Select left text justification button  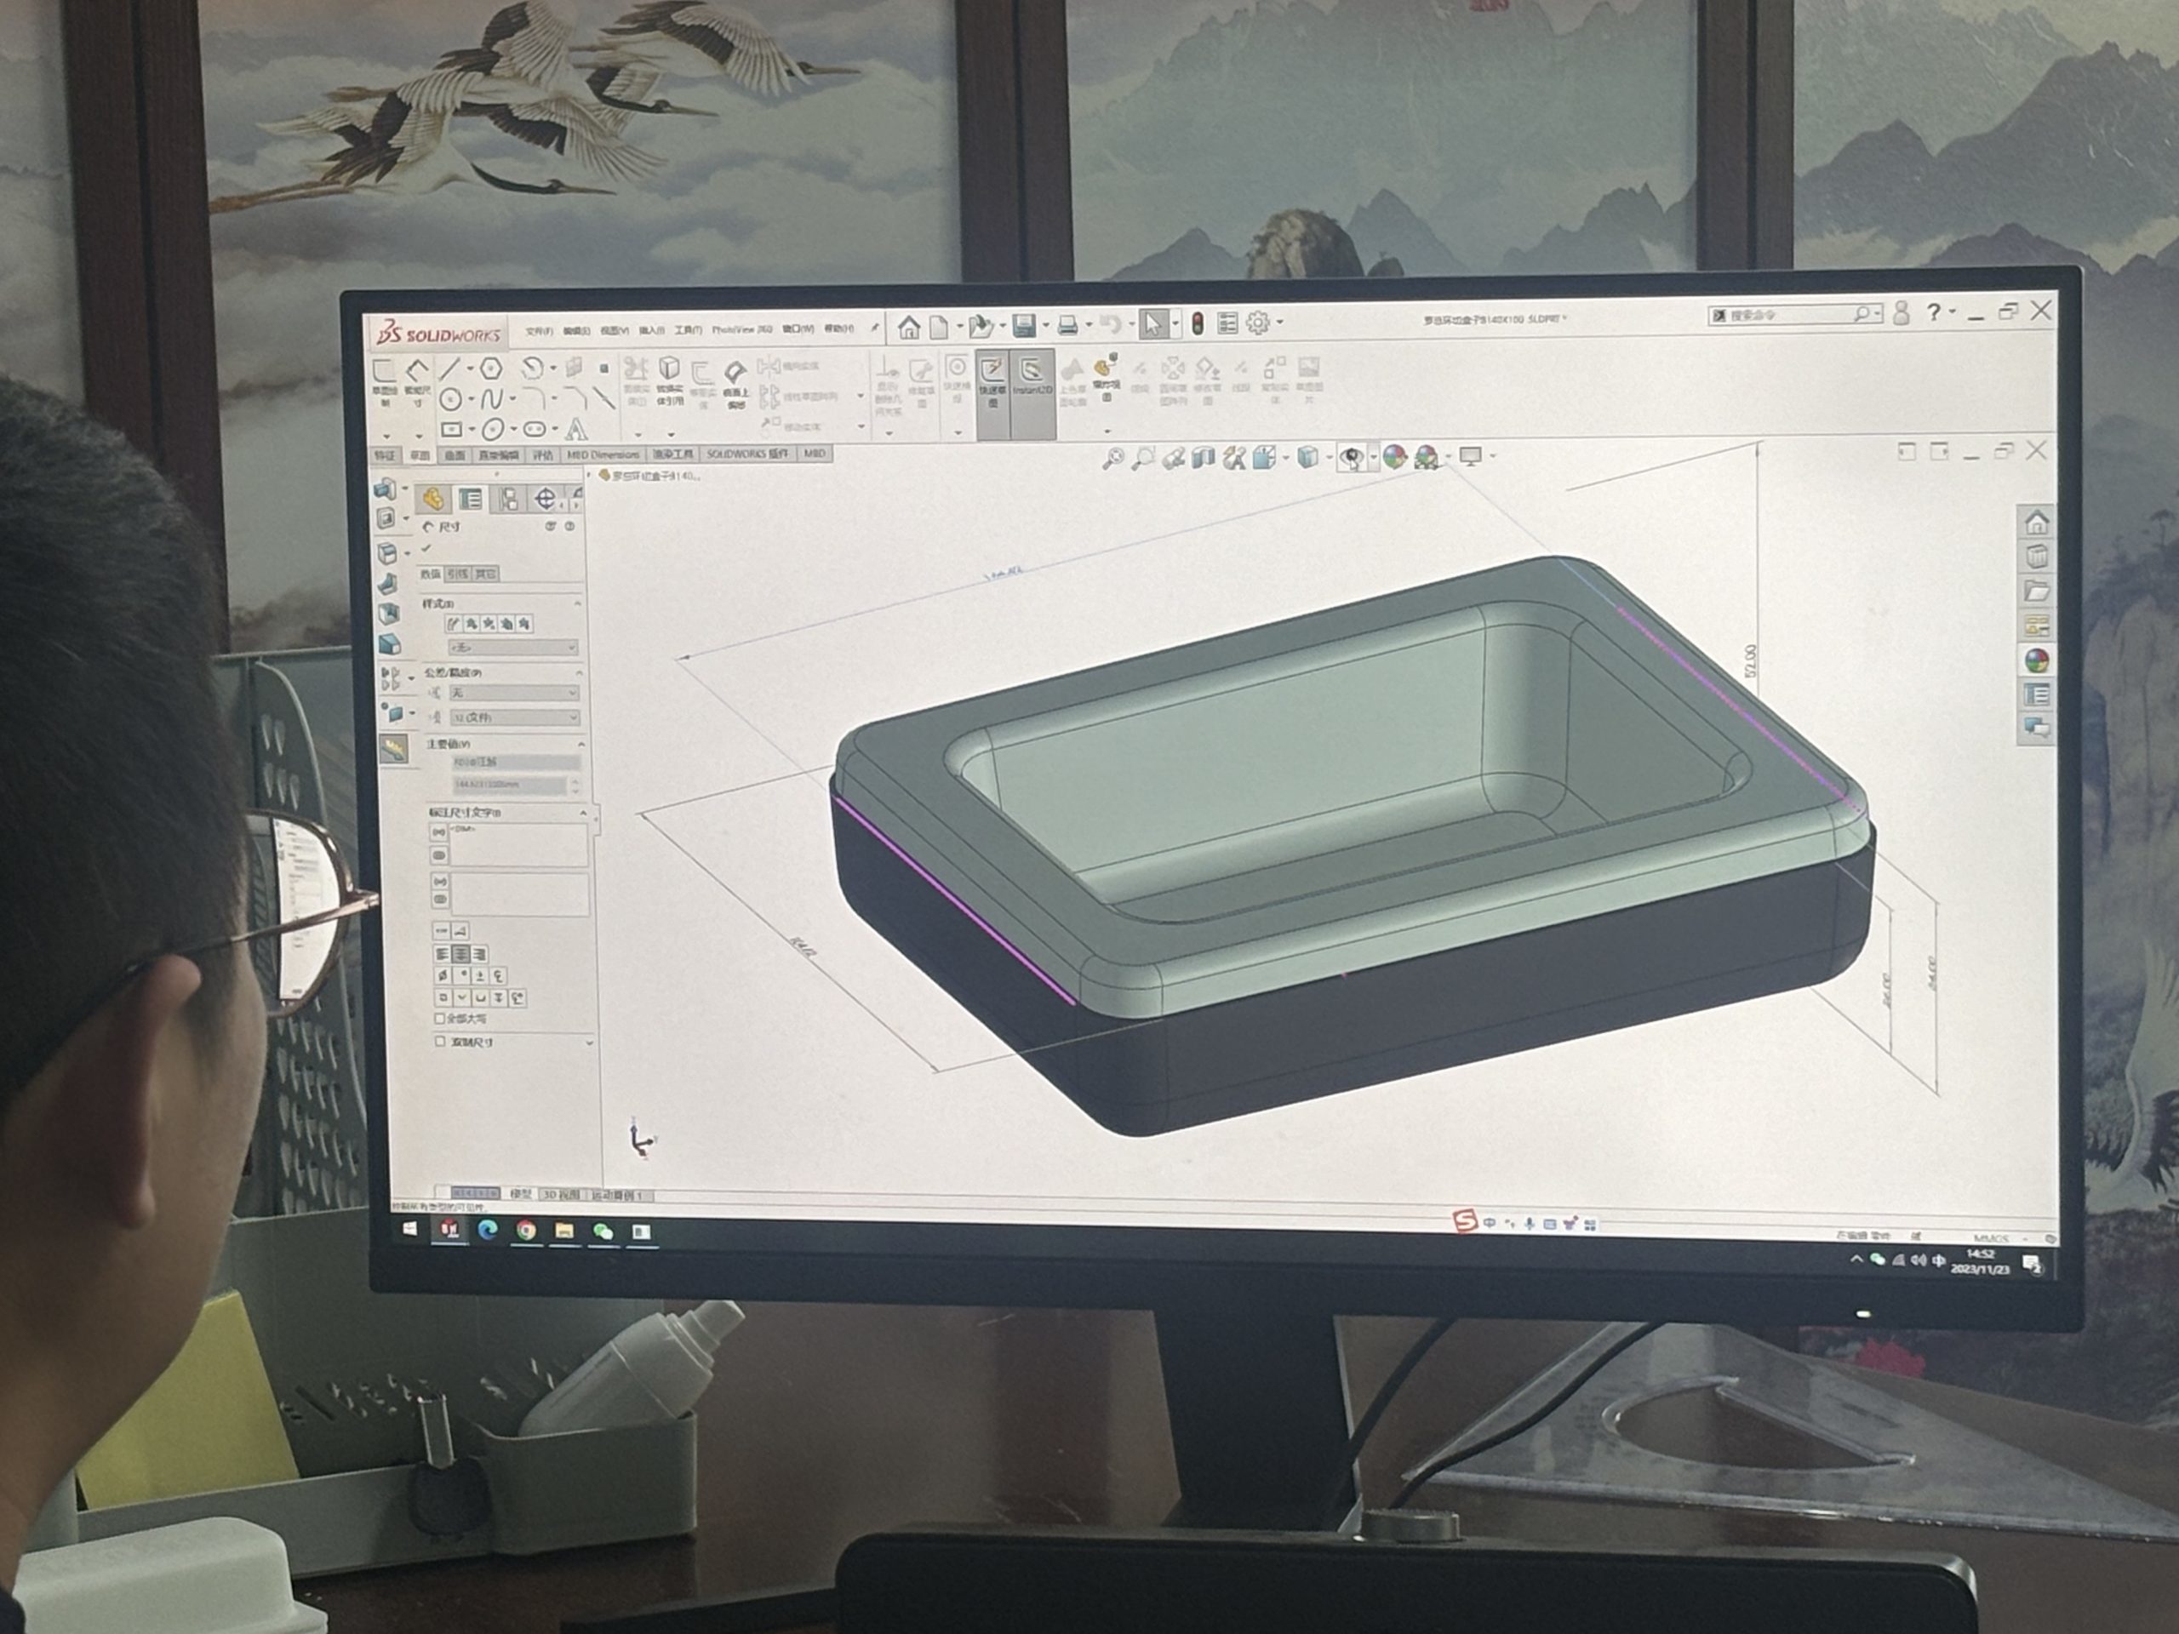443,954
